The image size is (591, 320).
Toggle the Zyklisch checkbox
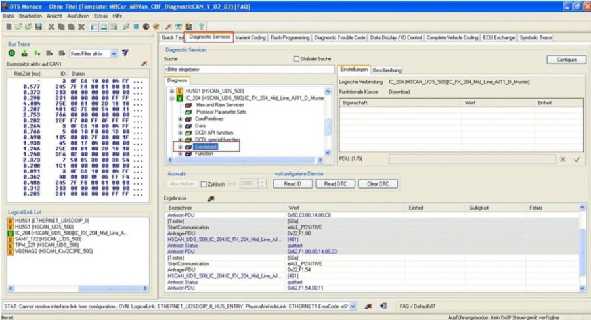click(x=204, y=184)
